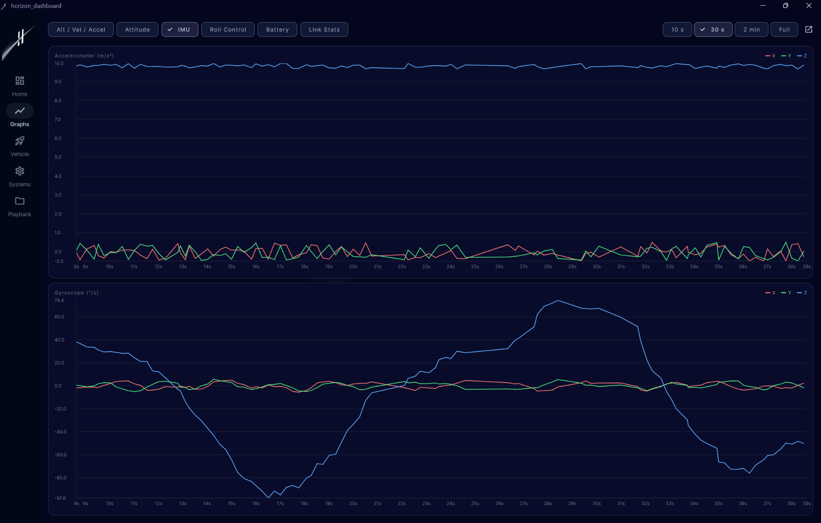Open Systems settings from the sidebar

pyautogui.click(x=19, y=176)
